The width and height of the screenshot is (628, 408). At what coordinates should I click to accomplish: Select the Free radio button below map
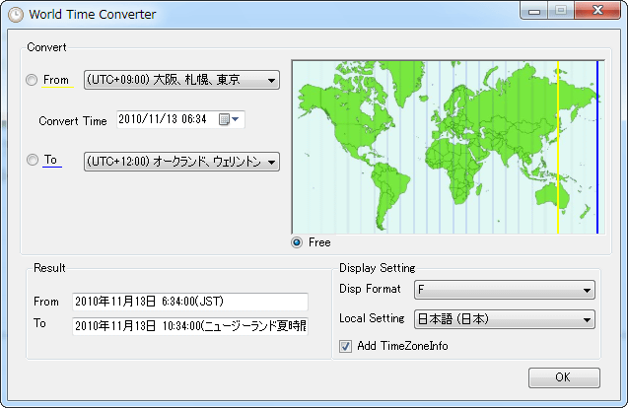[297, 242]
